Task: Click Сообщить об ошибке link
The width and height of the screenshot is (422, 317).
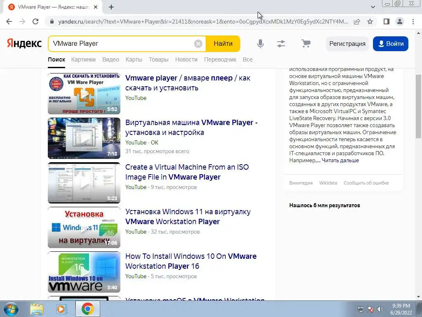Action: coord(366,183)
